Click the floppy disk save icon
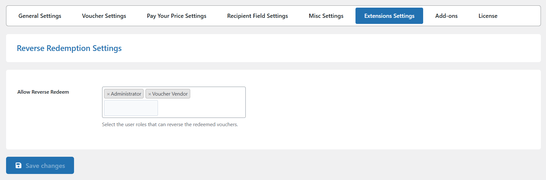The width and height of the screenshot is (546, 180). point(19,165)
